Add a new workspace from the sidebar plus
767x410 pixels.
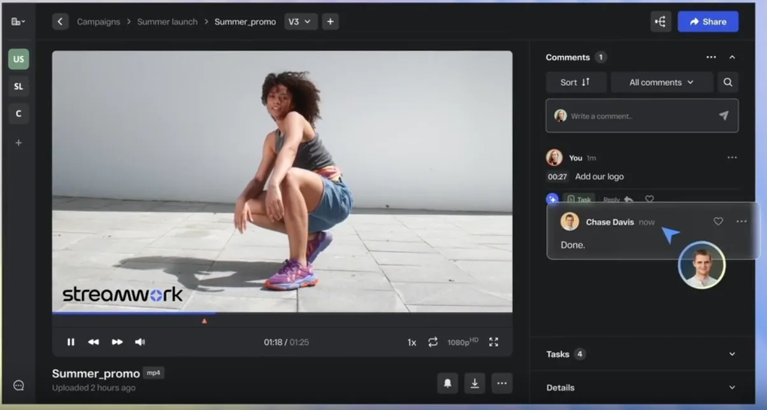tap(18, 143)
